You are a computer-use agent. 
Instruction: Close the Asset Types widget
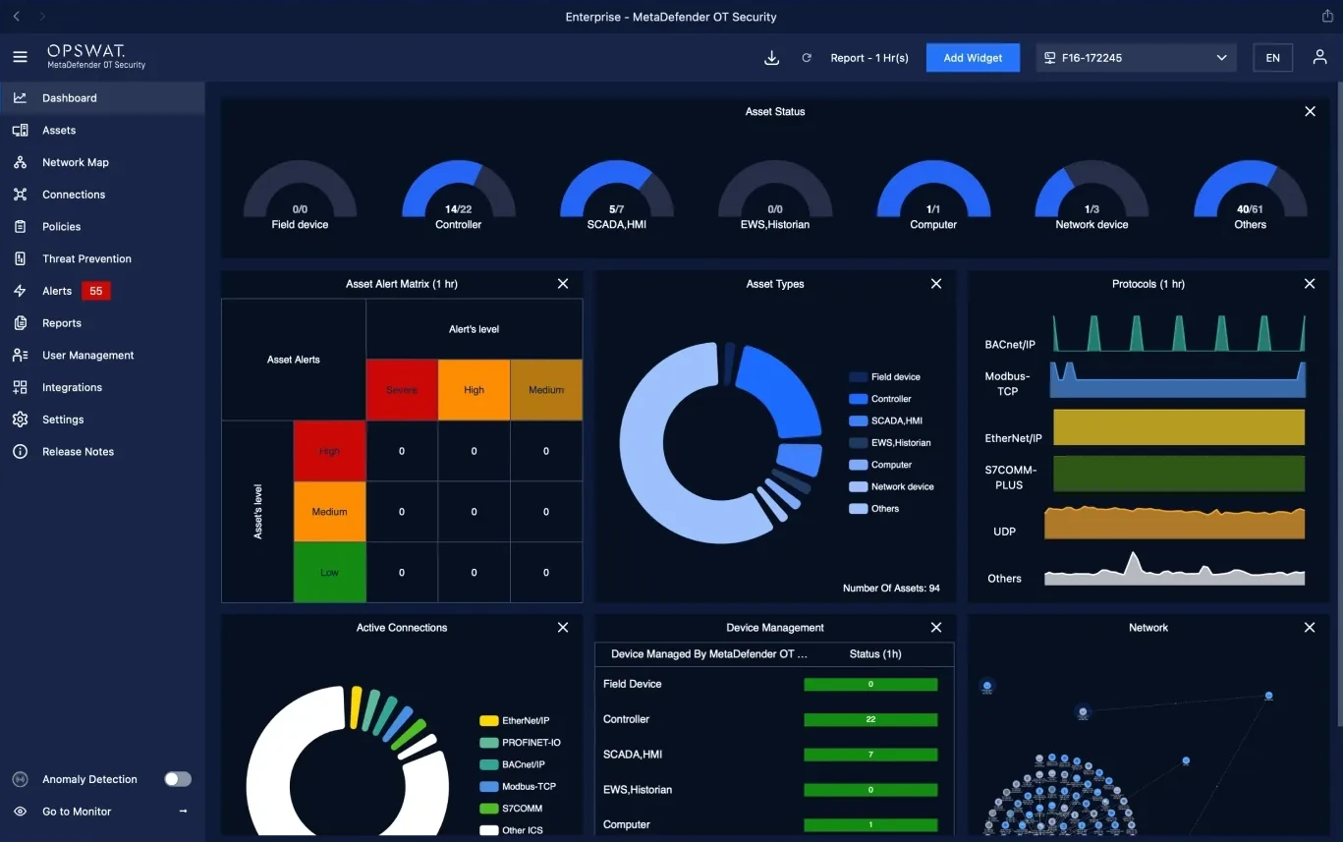[936, 284]
